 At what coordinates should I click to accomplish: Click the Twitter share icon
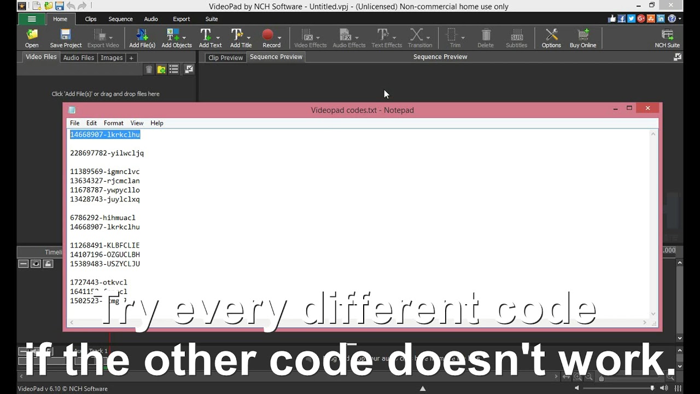[632, 19]
